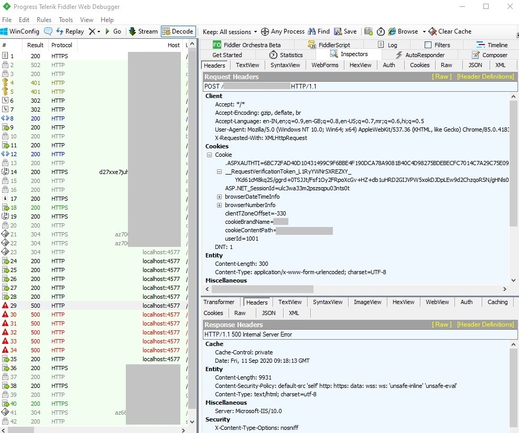Expand the browserNumberInfo node
Image resolution: width=519 pixels, height=433 pixels.
[x=219, y=205]
